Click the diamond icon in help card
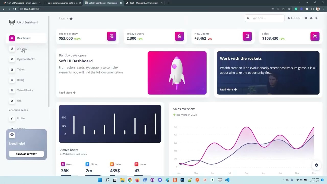The width and height of the screenshot is (327, 184). click(12, 135)
